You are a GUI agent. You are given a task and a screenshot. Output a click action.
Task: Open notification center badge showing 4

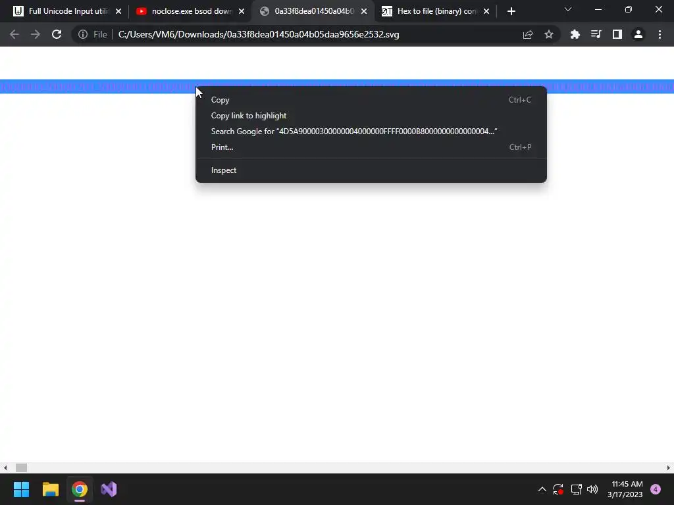(656, 489)
